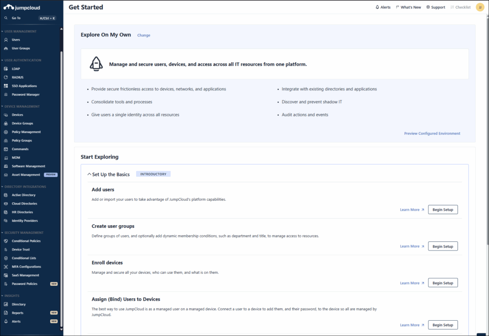Open MFA Configurations in the sidebar
This screenshot has height=336, width=489.
coord(26,267)
